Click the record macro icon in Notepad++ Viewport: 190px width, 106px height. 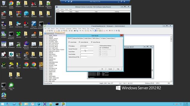point(110,31)
